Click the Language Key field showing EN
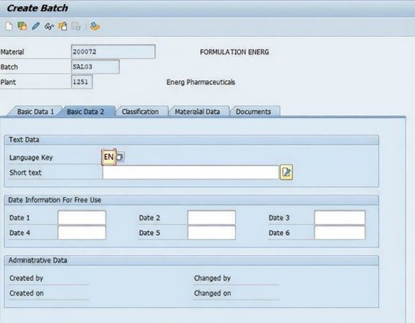Image resolution: width=415 pixels, height=323 pixels. [x=108, y=157]
